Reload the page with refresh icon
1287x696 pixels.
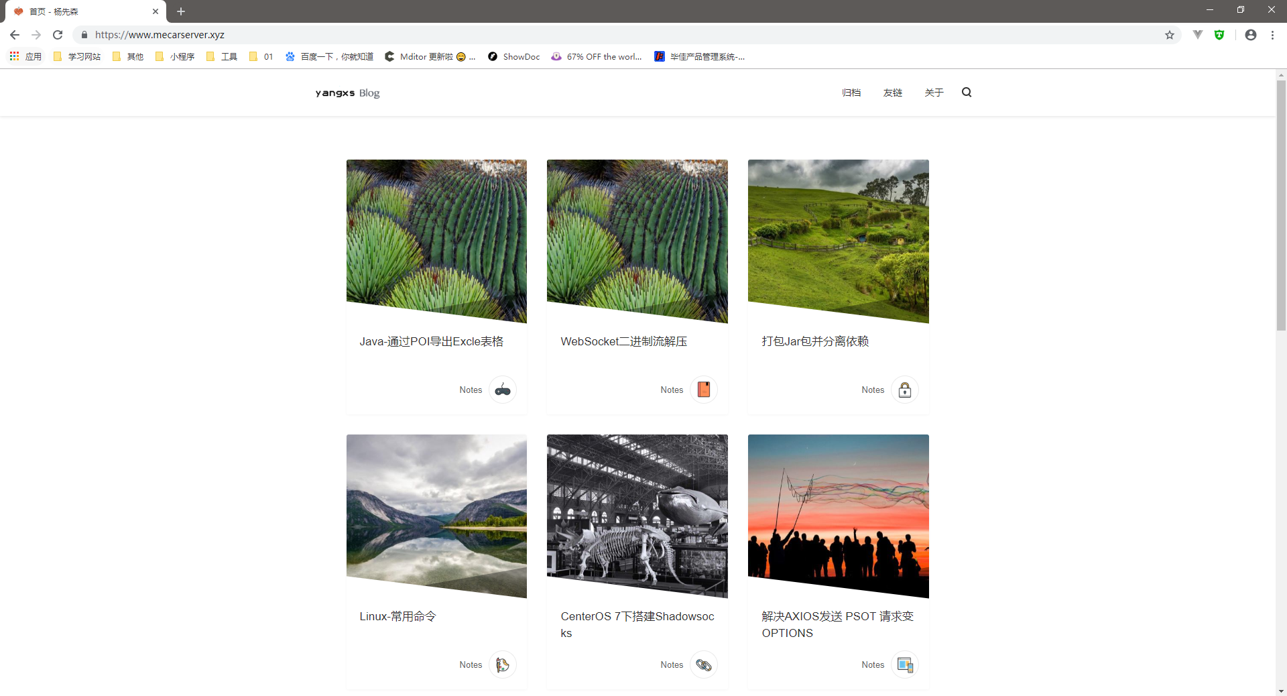coord(58,35)
